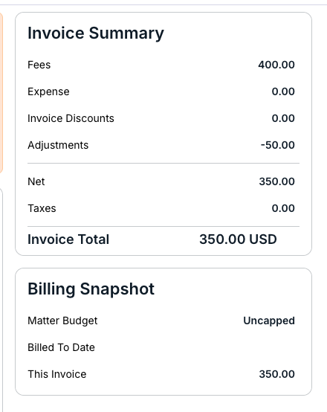Select the Invoice Discounts value 0.00

pyautogui.click(x=283, y=118)
